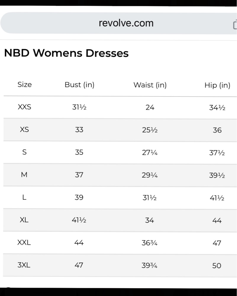Select the L size row label
237x296 pixels.
(x=24, y=197)
